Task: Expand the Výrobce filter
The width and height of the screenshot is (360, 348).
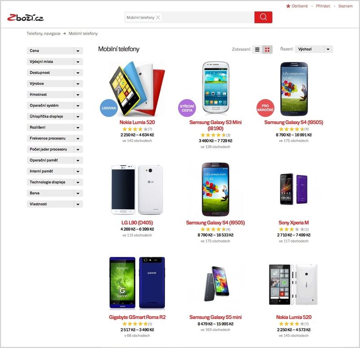Action: pos(54,84)
